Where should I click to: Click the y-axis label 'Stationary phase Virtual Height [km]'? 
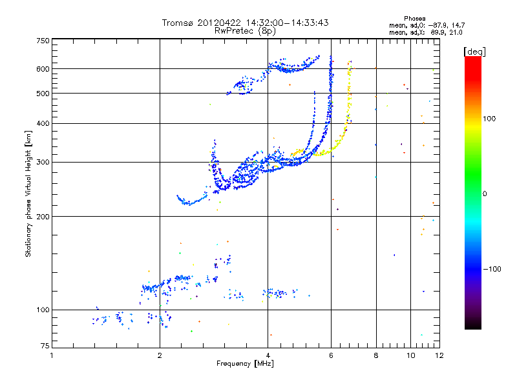pyautogui.click(x=28, y=194)
